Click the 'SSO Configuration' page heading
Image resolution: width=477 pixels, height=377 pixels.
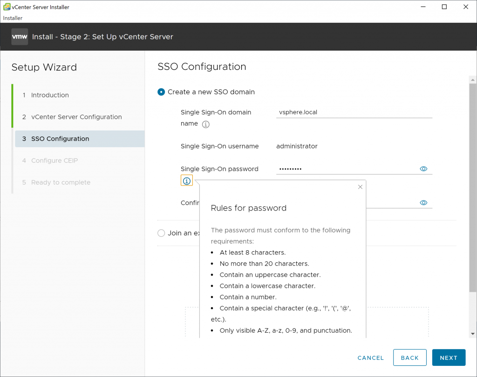point(202,67)
